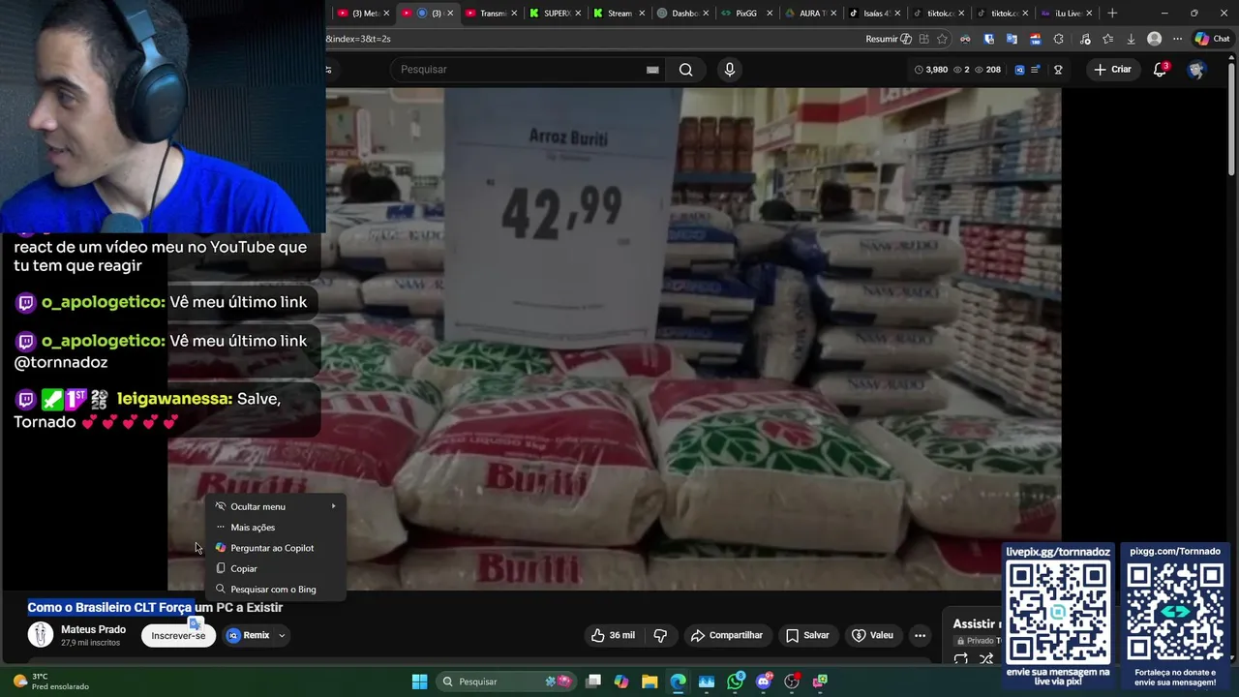The width and height of the screenshot is (1239, 697).
Task: Open Copilot app from taskbar
Action: [x=621, y=682]
